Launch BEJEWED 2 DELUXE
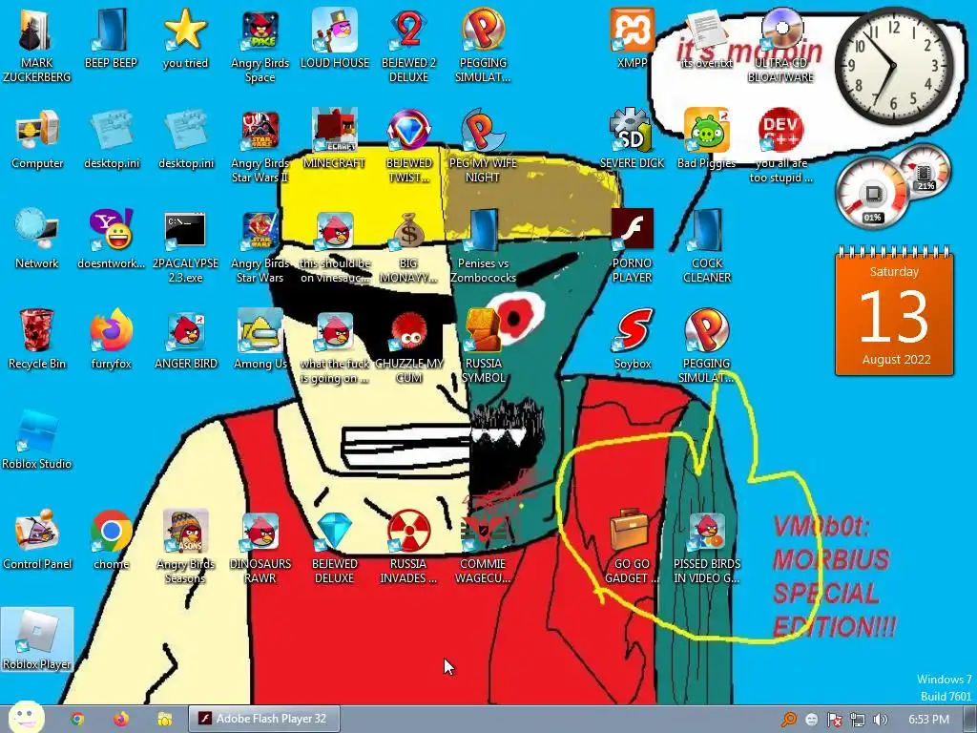This screenshot has width=977, height=733. (x=408, y=45)
